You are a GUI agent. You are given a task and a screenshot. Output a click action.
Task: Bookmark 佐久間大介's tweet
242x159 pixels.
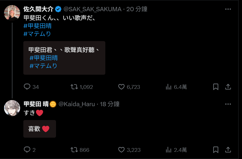[x=216, y=87]
